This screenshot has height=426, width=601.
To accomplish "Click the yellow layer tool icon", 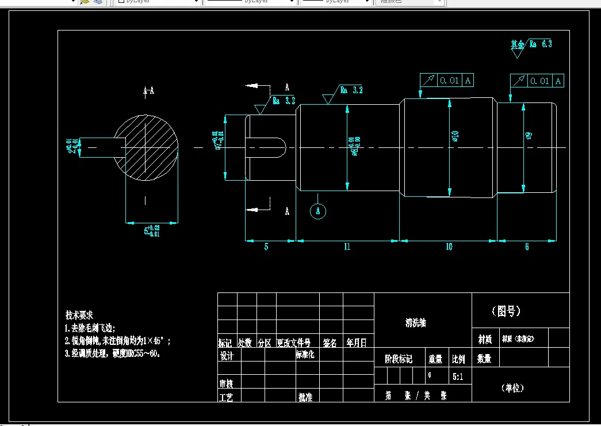I will click(x=85, y=2).
